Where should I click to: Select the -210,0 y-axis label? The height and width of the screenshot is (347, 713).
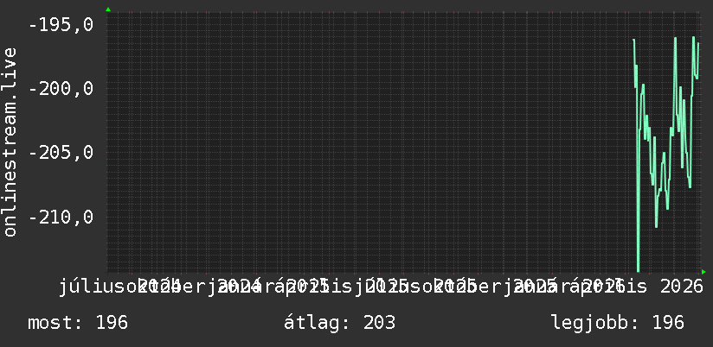point(61,217)
